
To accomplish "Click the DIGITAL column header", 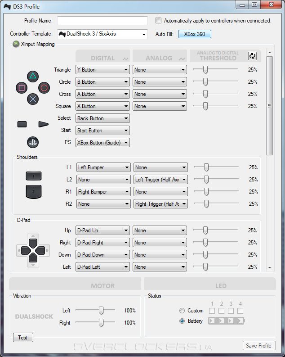I will pos(103,56).
